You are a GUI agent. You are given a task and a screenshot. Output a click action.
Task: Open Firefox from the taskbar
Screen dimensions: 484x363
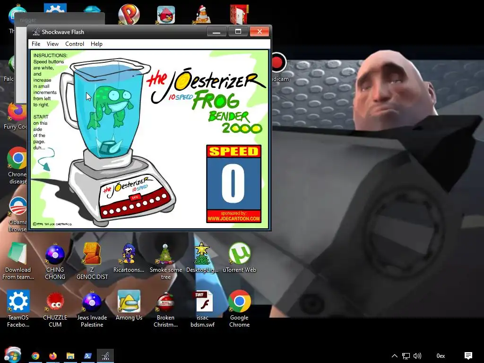pos(53,356)
